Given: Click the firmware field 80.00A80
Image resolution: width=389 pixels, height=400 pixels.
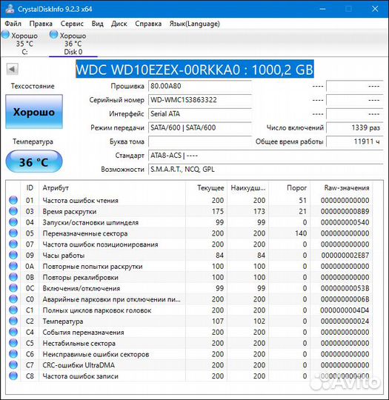Looking at the screenshot, I should (200, 86).
